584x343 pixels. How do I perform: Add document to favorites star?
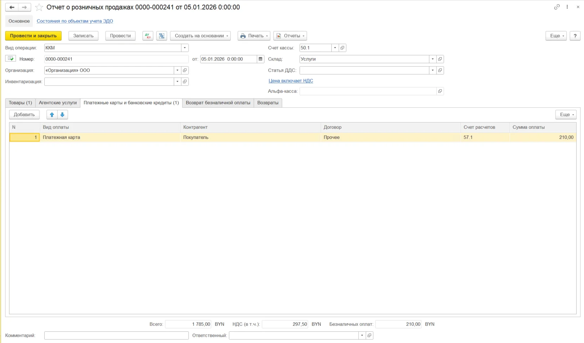(x=39, y=7)
